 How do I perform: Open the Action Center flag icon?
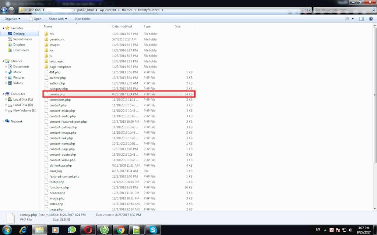pyautogui.click(x=338, y=230)
